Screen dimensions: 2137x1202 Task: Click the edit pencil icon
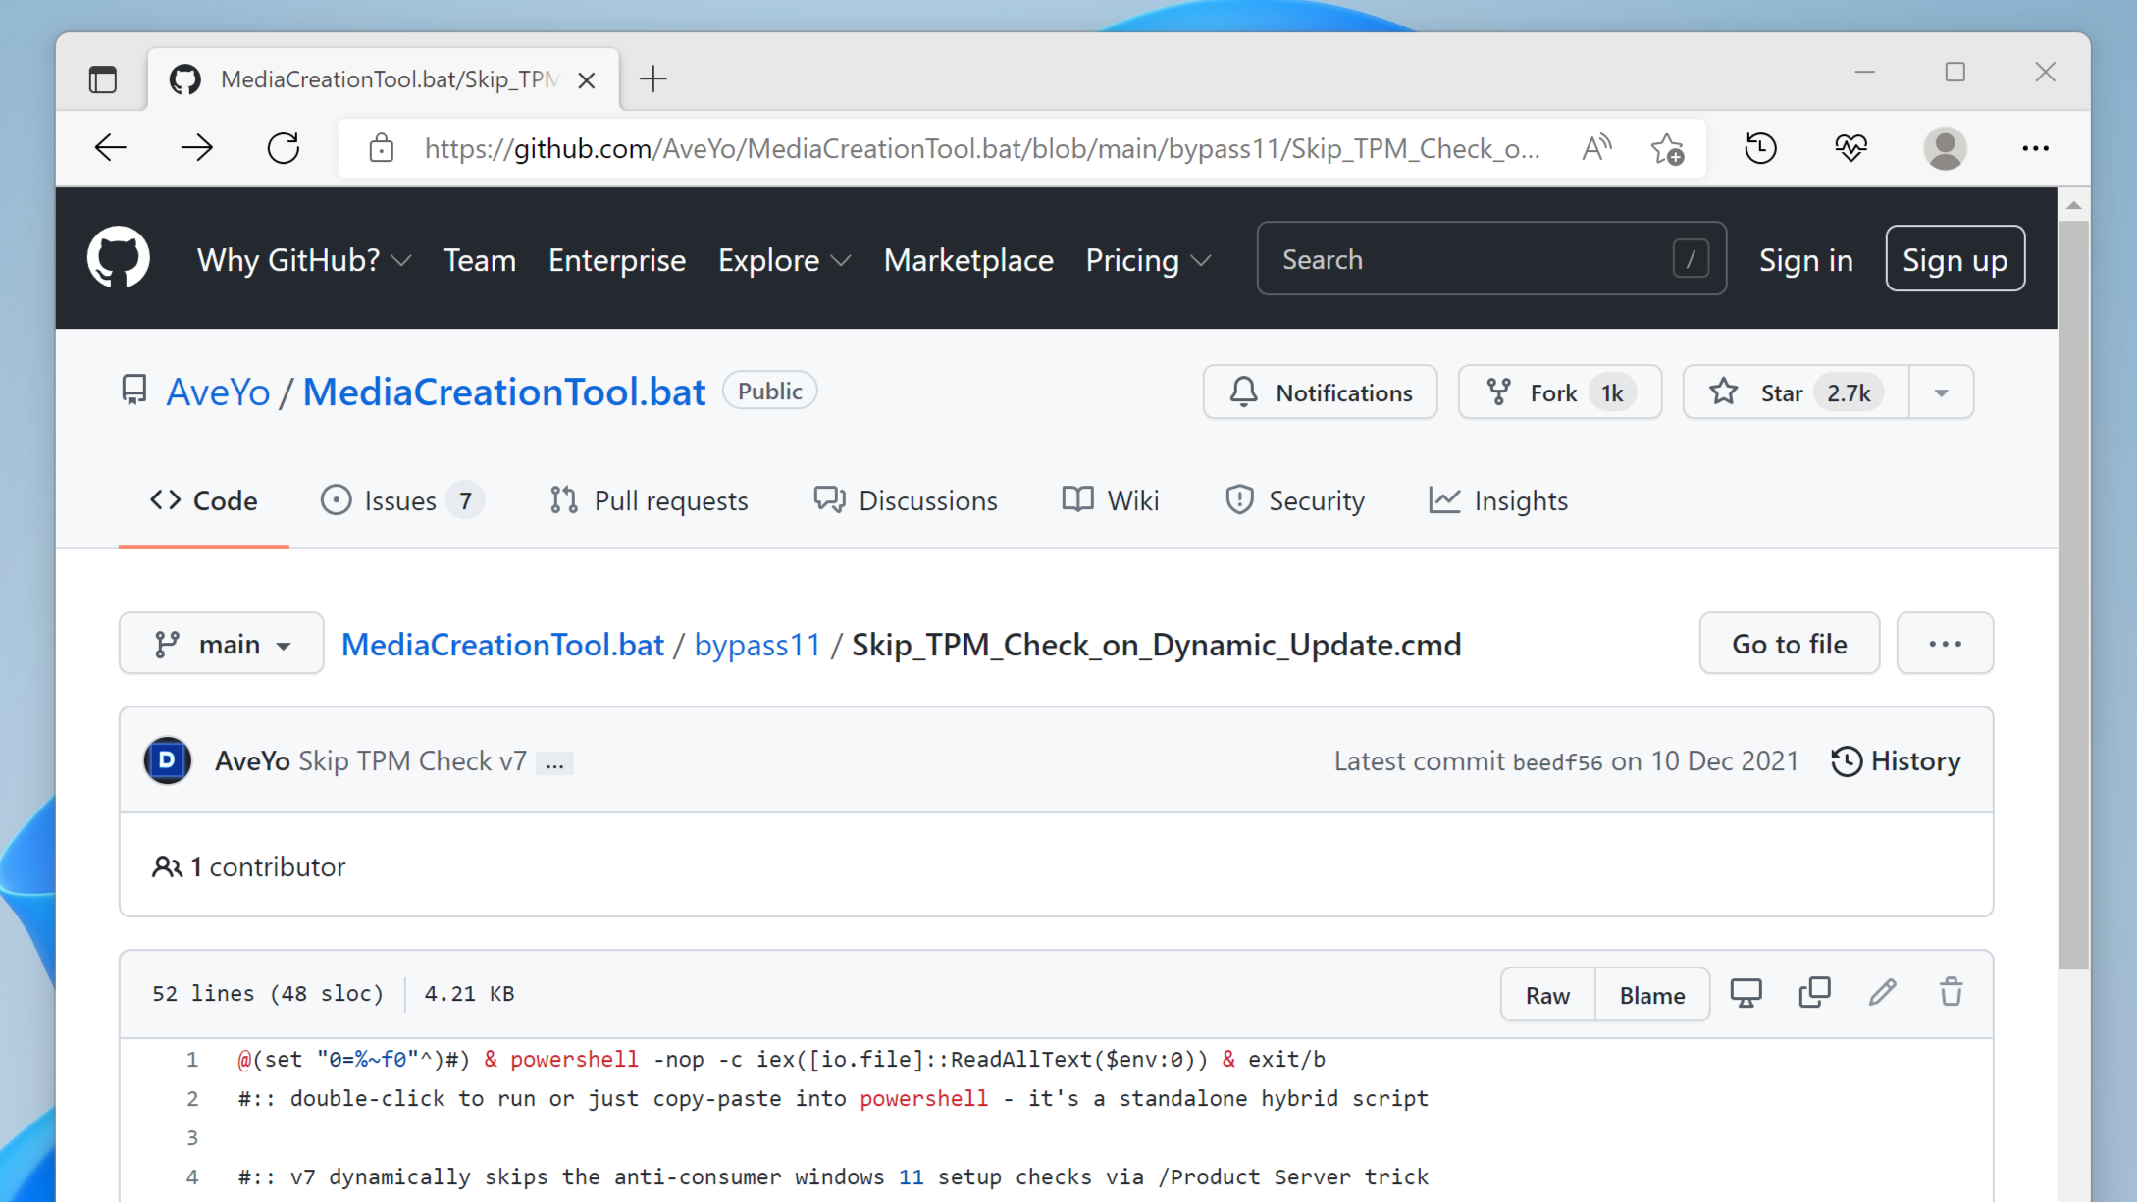[1882, 994]
